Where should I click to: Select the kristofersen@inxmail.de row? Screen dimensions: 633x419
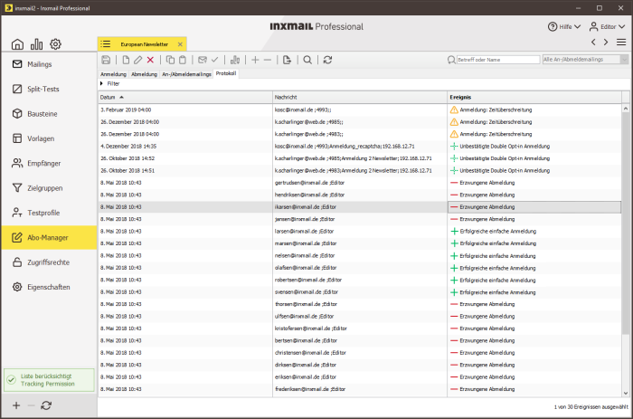click(x=360, y=329)
